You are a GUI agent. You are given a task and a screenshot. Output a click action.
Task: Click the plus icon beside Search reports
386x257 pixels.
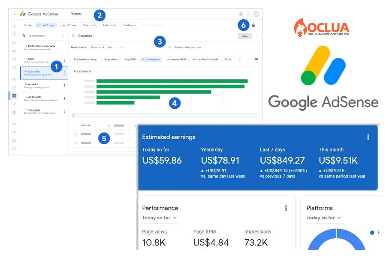63,36
